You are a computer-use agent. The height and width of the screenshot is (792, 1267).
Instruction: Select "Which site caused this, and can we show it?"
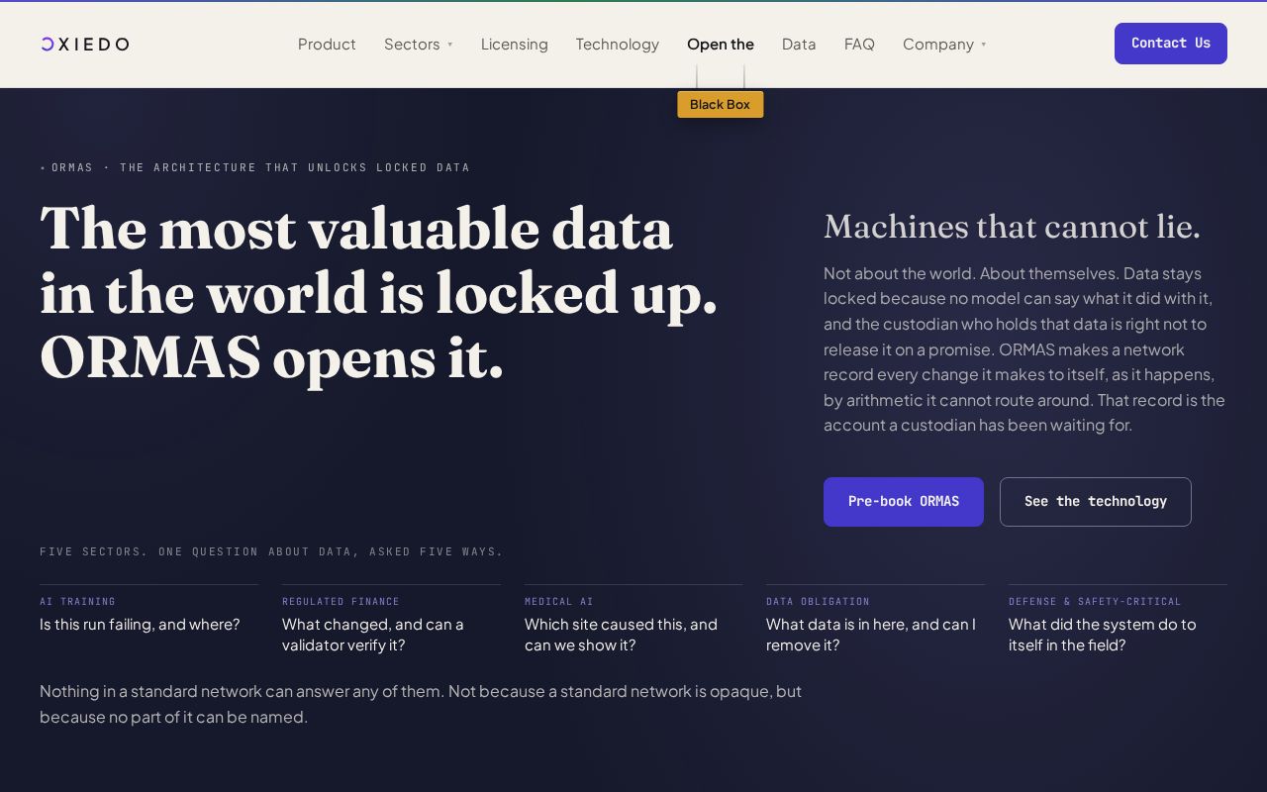(x=621, y=635)
